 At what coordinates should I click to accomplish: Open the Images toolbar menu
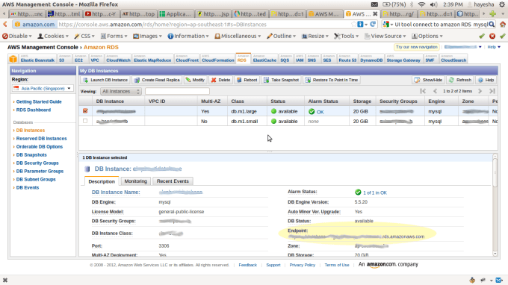[x=147, y=37]
